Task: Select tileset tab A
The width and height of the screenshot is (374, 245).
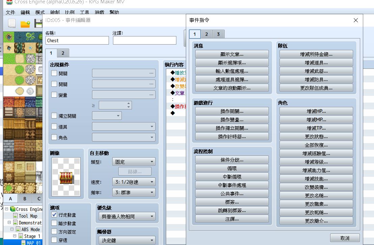Action: (x=10, y=198)
